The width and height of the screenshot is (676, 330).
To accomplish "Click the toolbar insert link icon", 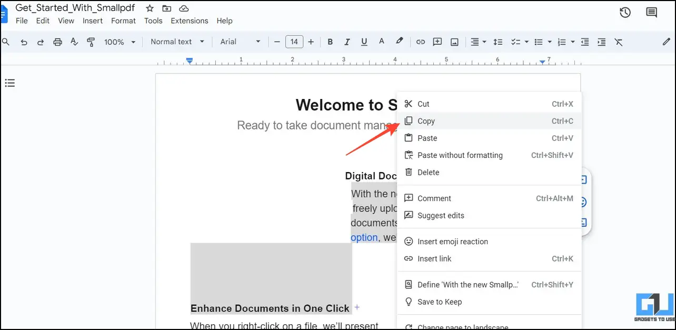I will (x=420, y=42).
